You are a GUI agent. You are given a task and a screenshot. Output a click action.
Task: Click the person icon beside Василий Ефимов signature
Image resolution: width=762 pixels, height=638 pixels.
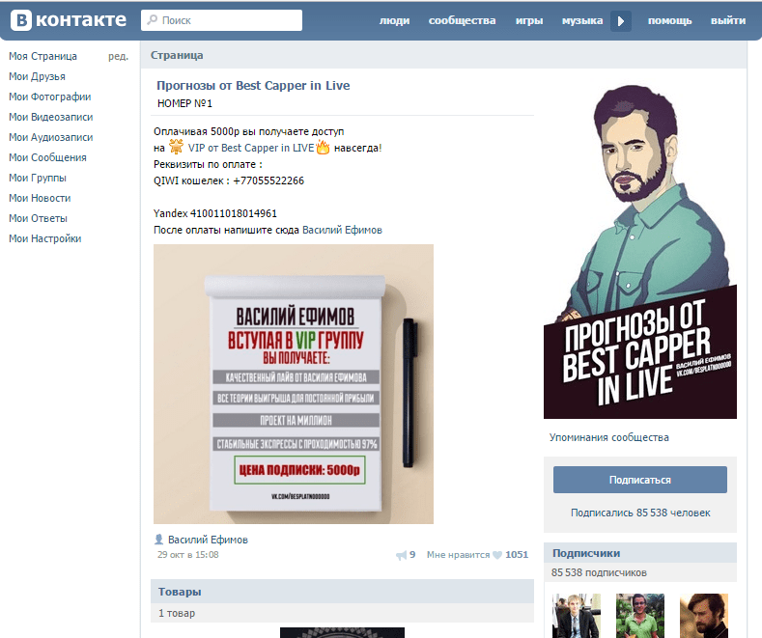[x=158, y=539]
